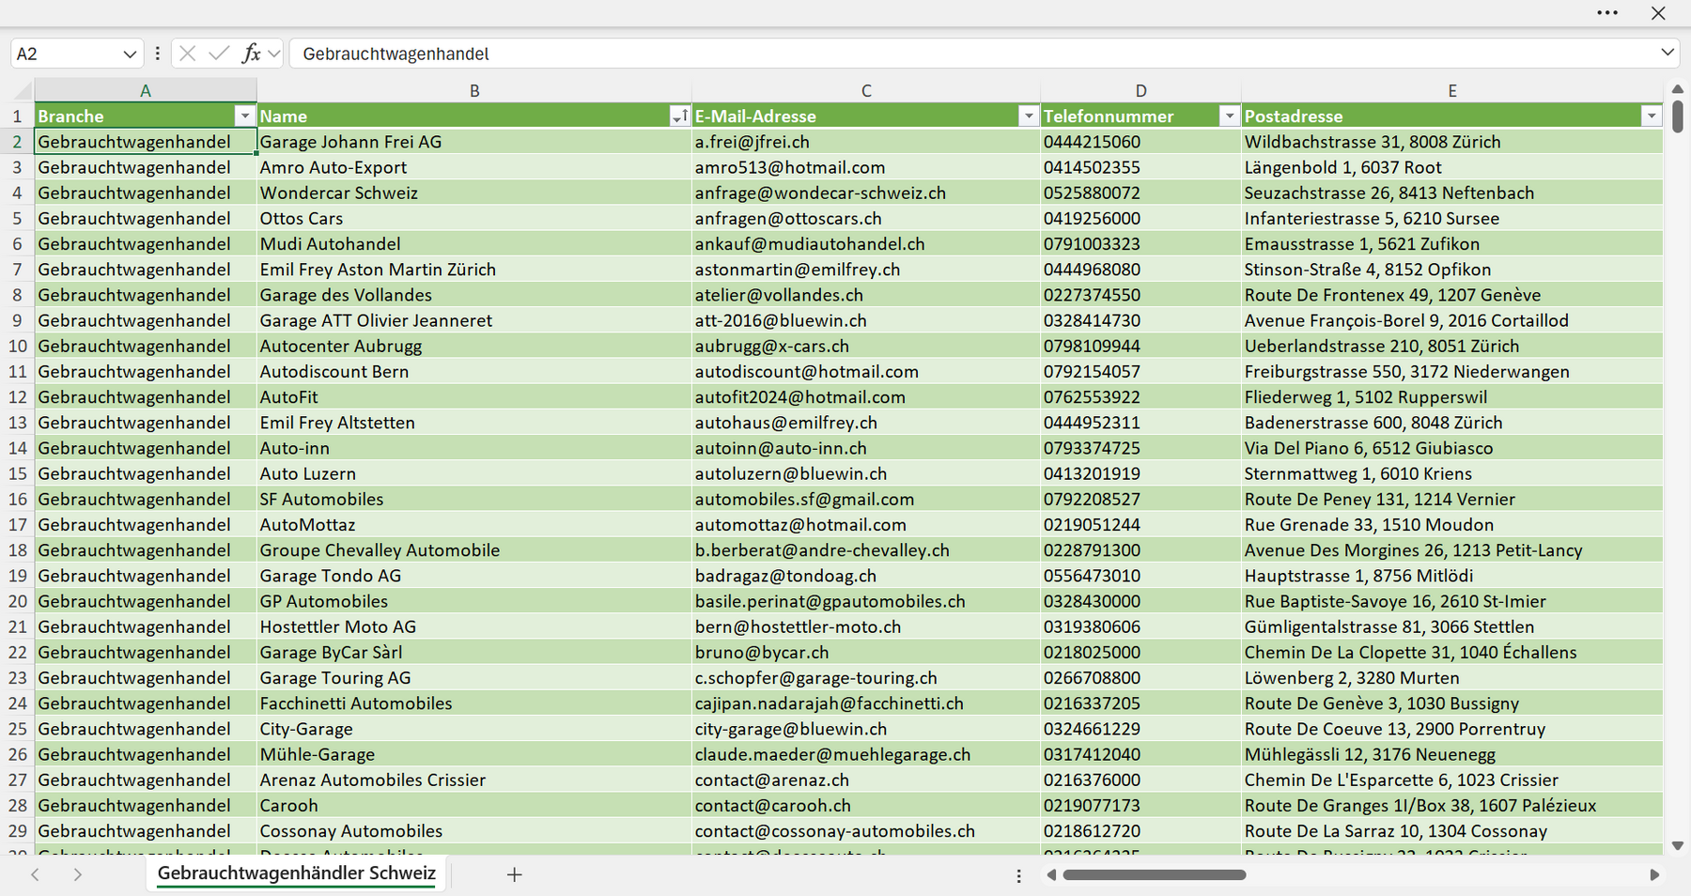Select column D header
This screenshot has height=896, width=1691.
tap(1140, 91)
